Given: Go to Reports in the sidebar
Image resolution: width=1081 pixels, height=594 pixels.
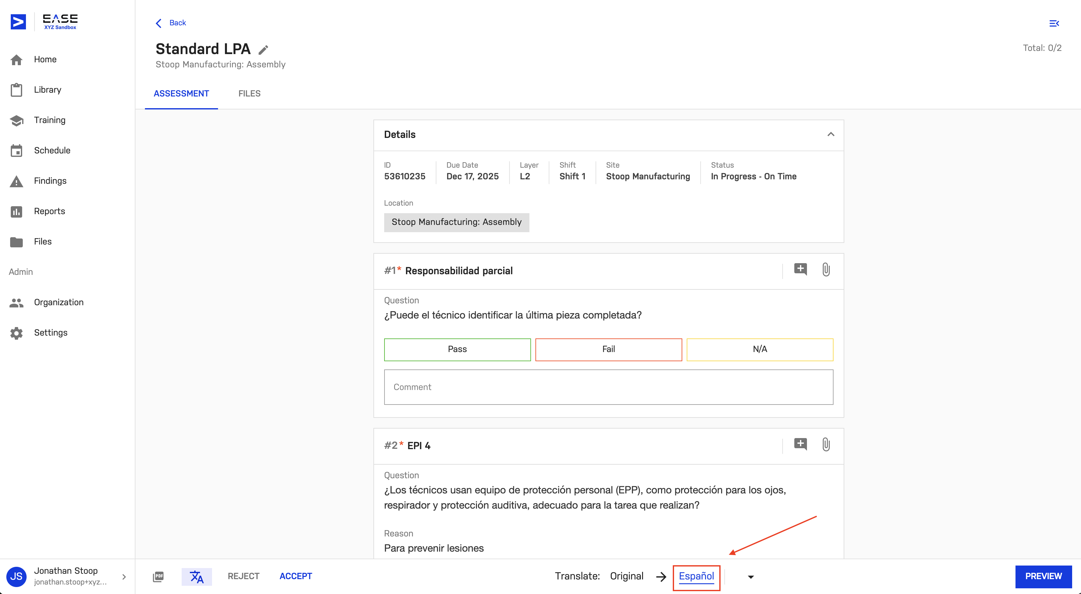Looking at the screenshot, I should coord(49,211).
